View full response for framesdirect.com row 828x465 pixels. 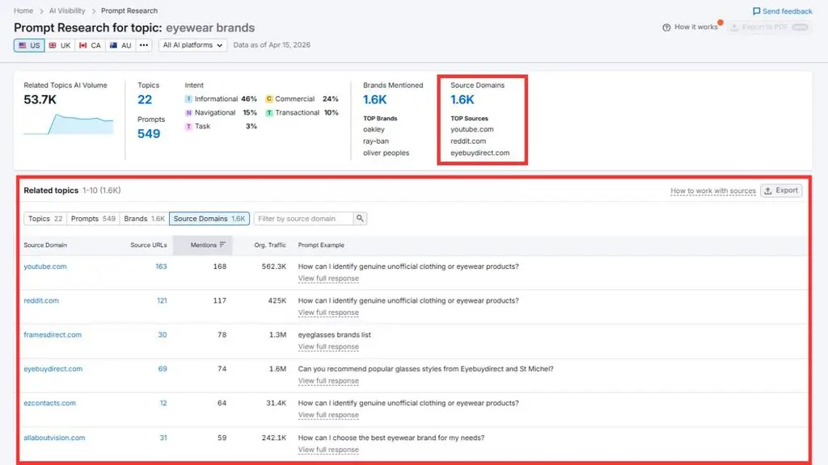328,347
